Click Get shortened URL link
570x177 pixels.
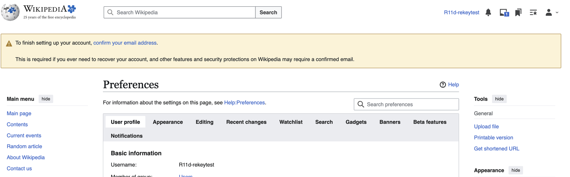coord(497,149)
